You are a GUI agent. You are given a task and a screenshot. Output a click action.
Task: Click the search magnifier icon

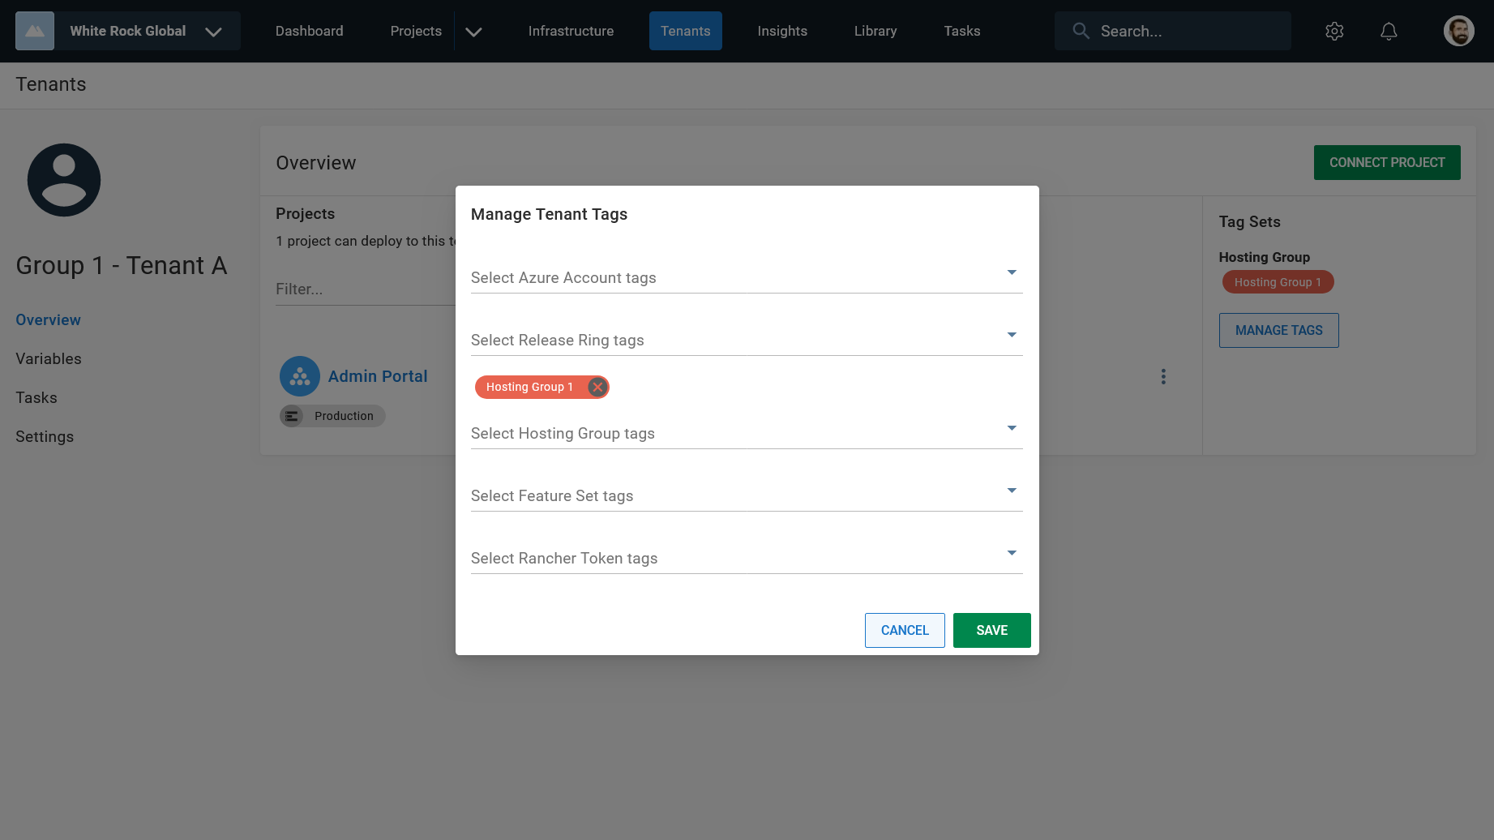point(1081,31)
